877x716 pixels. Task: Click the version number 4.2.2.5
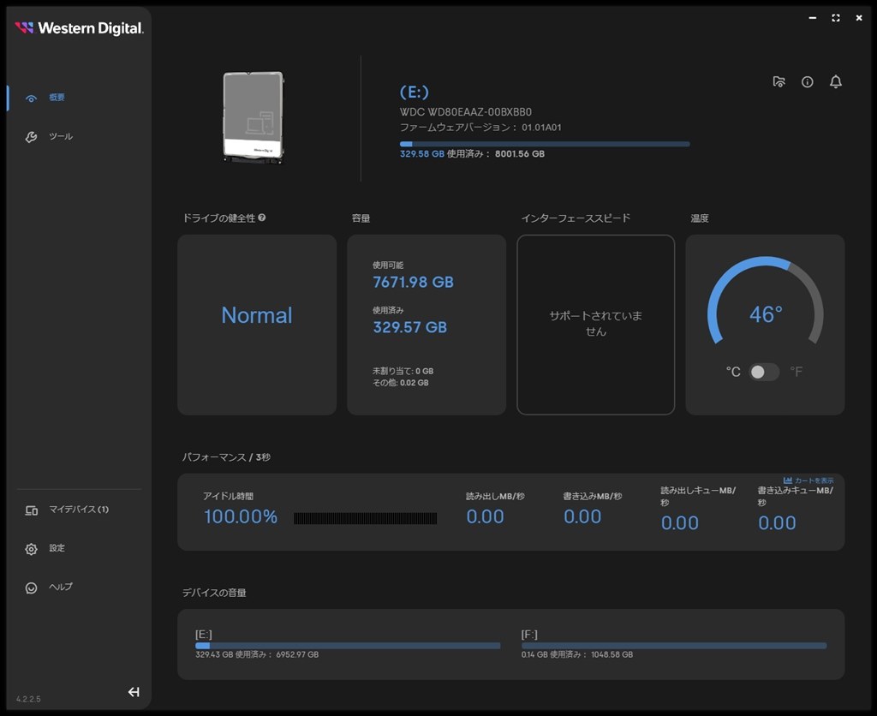28,699
